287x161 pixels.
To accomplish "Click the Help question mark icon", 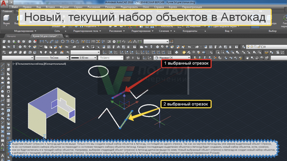I will (x=134, y=47).
